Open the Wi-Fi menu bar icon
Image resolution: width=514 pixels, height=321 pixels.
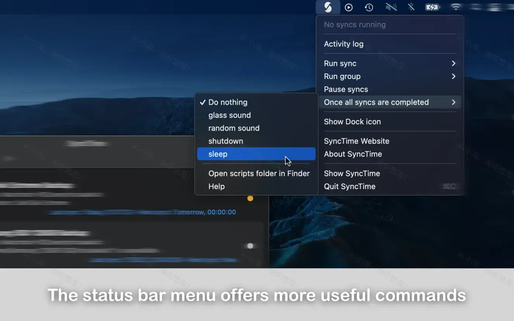456,7
